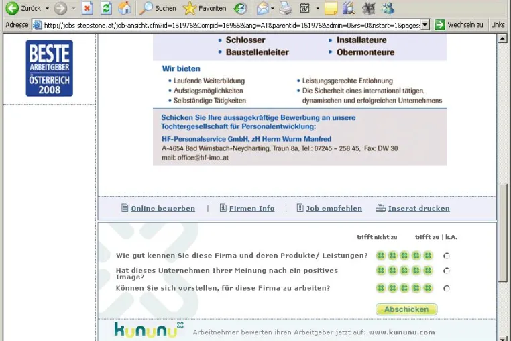Click Schlosser job title text
511x341 pixels.
coord(245,40)
